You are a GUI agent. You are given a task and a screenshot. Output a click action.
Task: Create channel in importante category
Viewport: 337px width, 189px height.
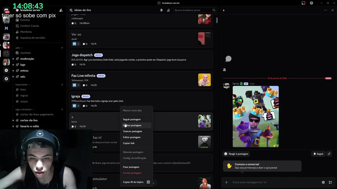pos(62,85)
